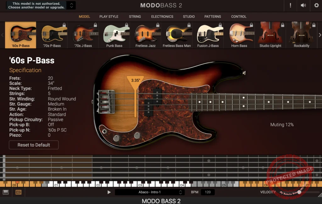
Task: Select the Fusion J-Bass model
Action: tap(208, 35)
